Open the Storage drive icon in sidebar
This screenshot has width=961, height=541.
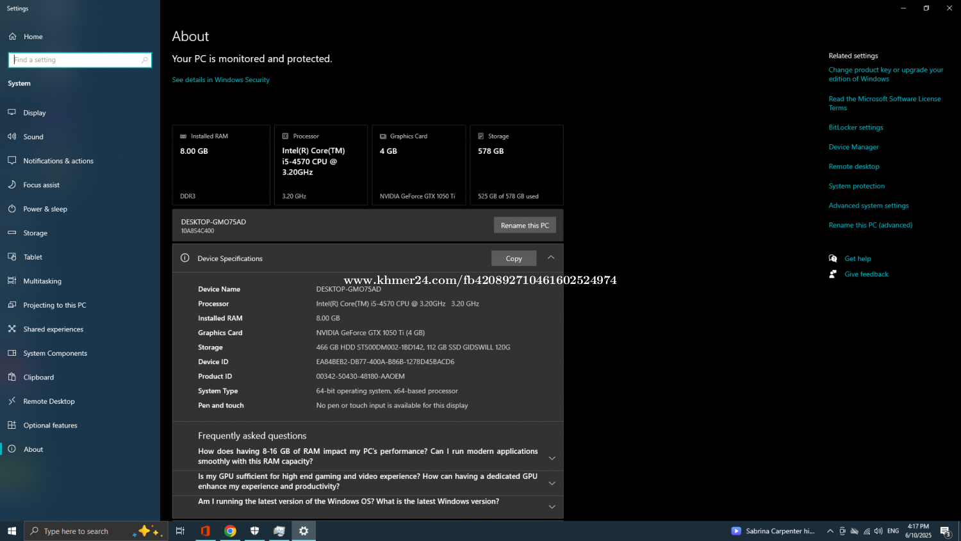tap(12, 233)
